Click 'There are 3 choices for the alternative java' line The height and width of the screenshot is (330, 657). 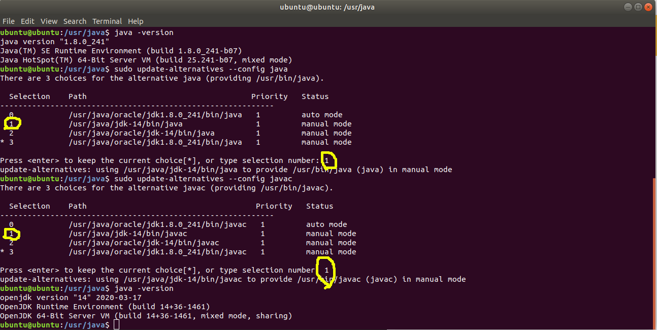162,78
